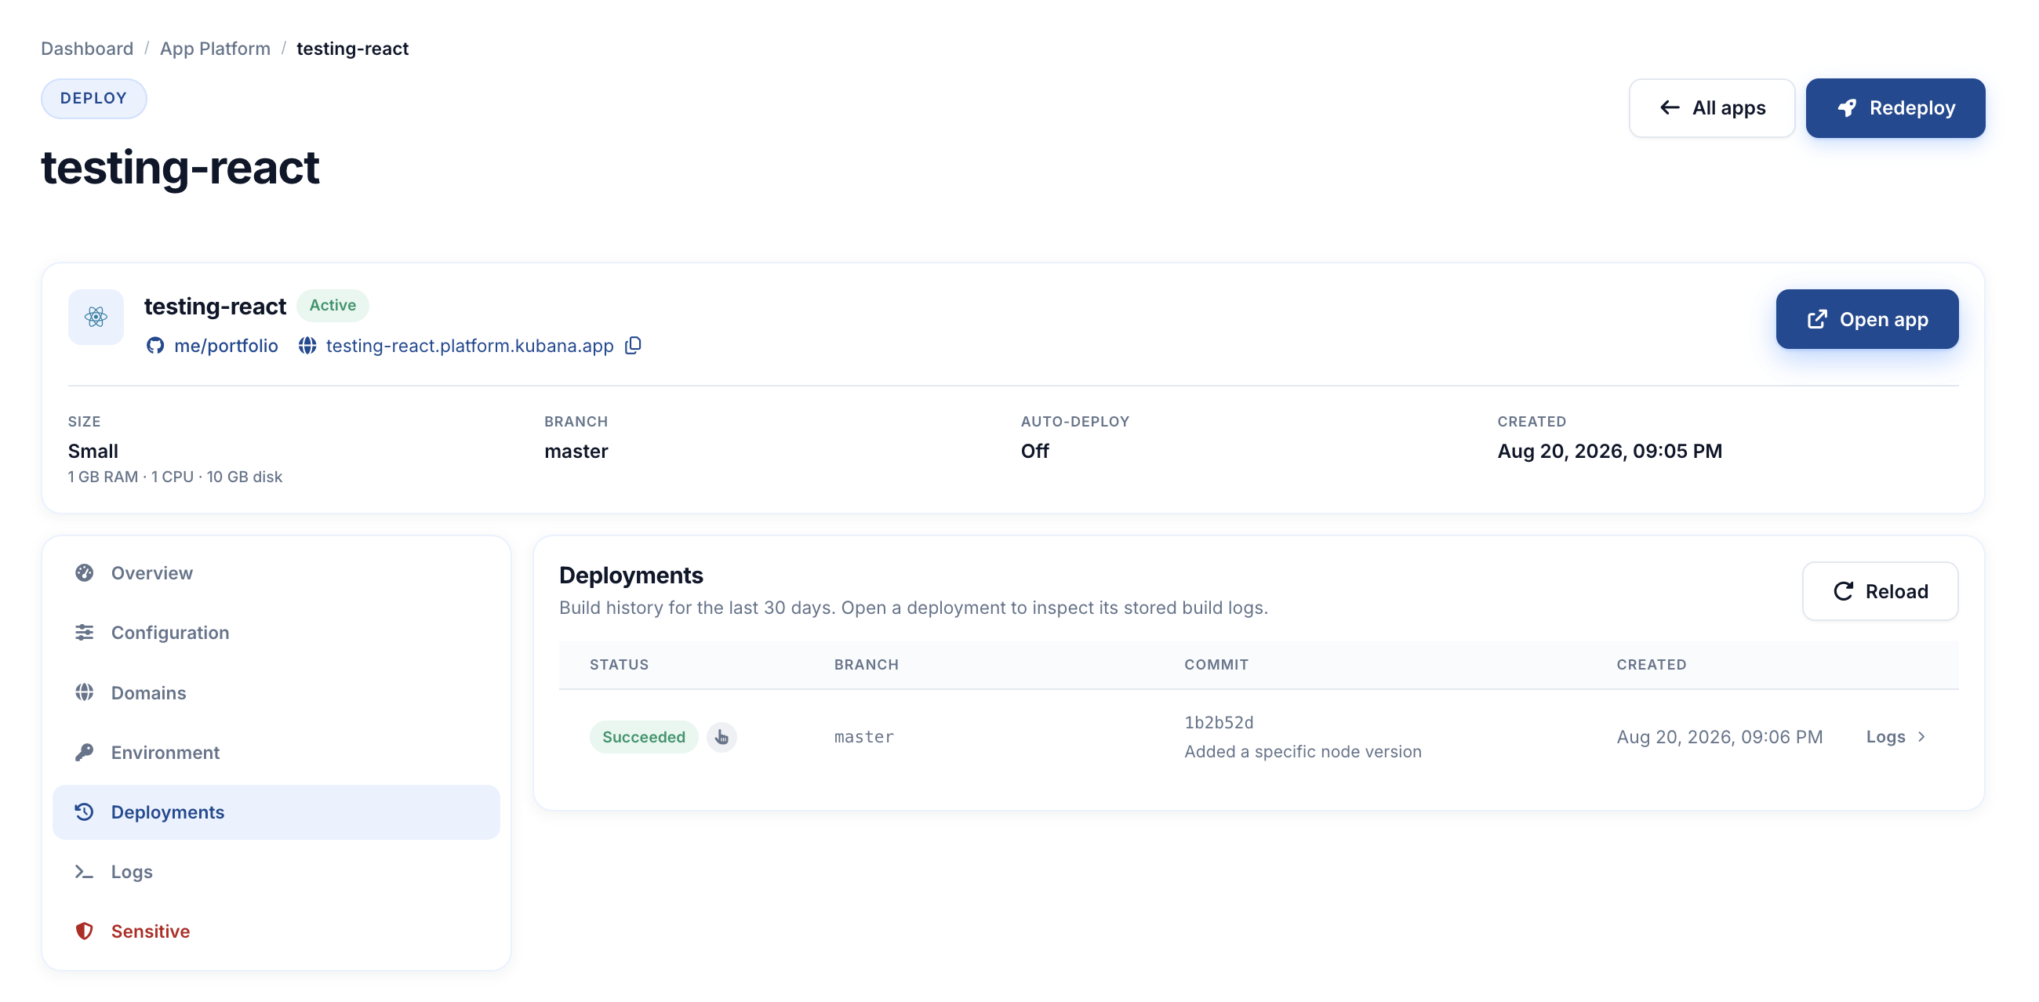Click created date Aug 20, 2026, 09:05 PM

(x=1609, y=451)
